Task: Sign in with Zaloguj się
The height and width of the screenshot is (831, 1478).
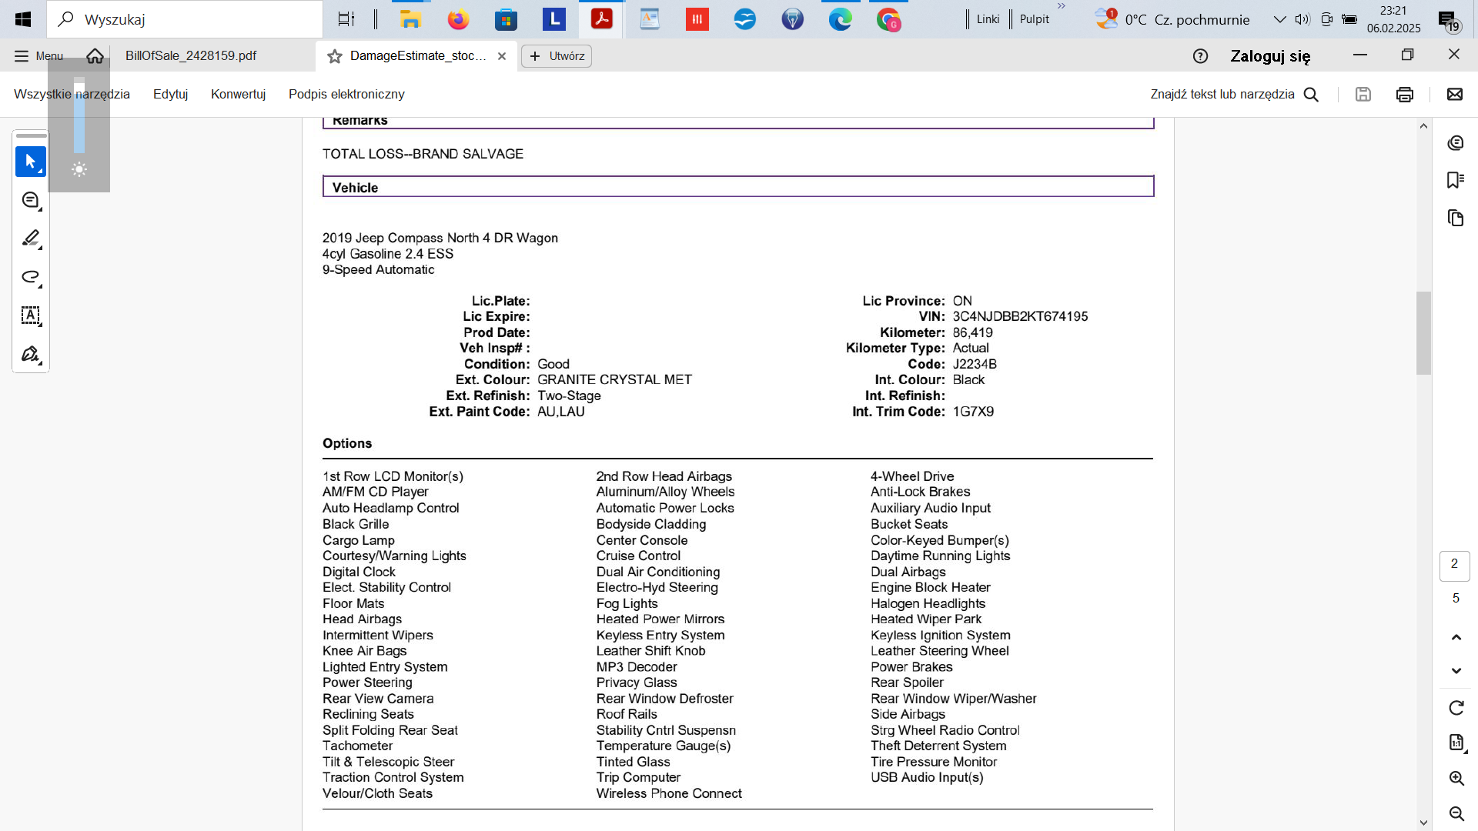Action: (1270, 56)
